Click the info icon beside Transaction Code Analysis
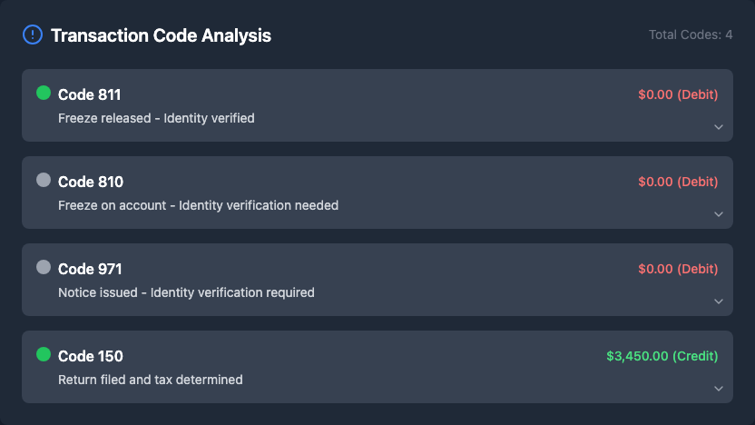The height and width of the screenshot is (425, 755). tap(33, 35)
